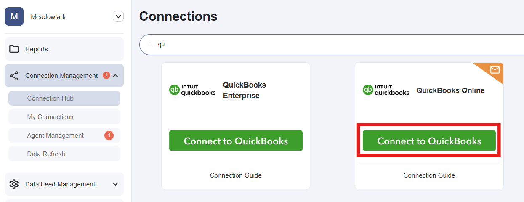Connect to QuickBooks Enterprise

(x=236, y=141)
